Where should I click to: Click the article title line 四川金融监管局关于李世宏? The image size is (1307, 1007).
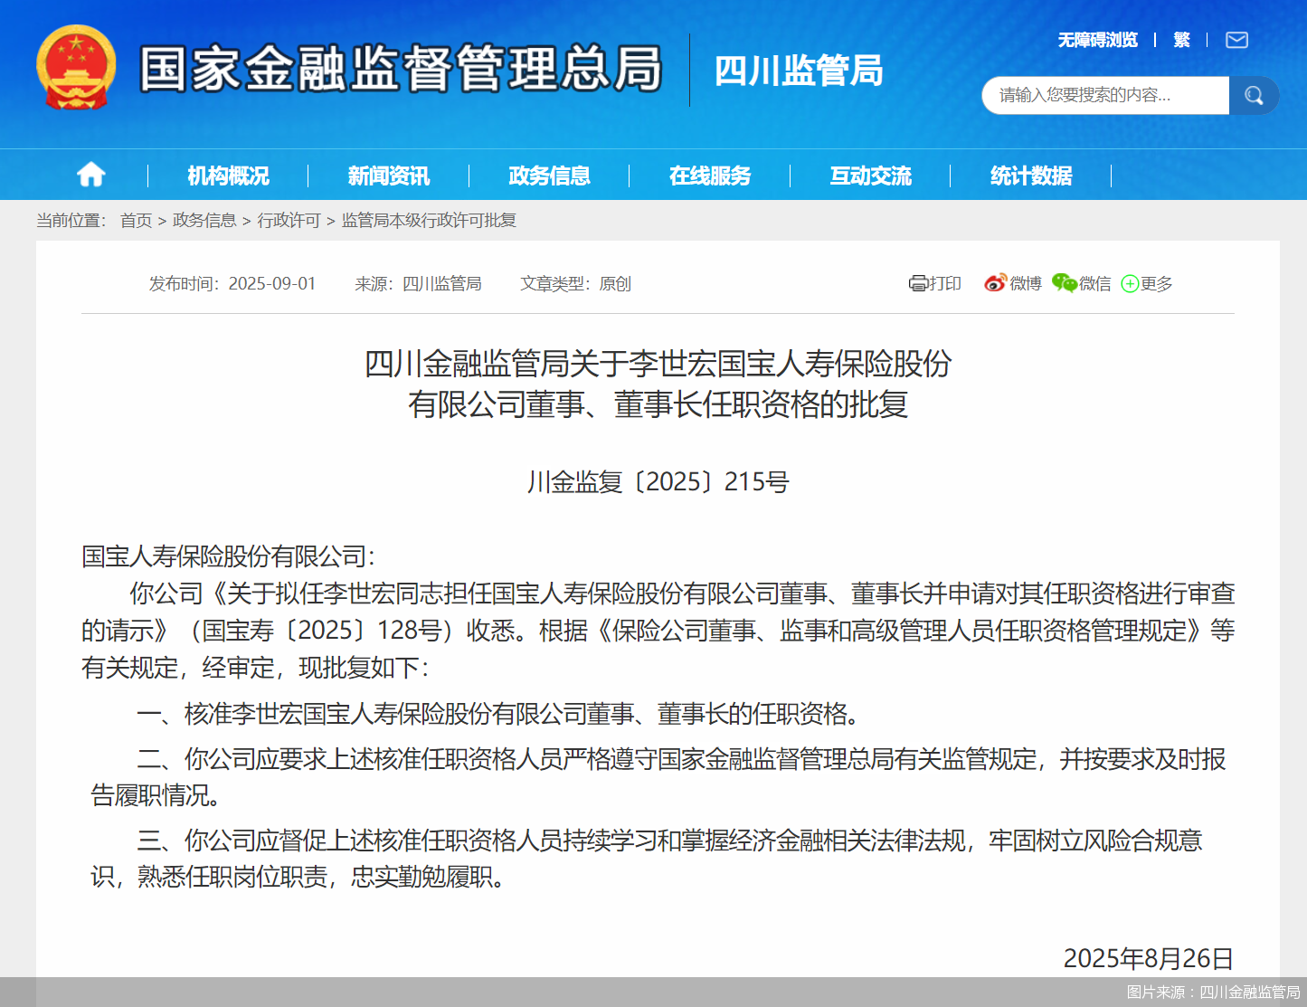pyautogui.click(x=658, y=364)
